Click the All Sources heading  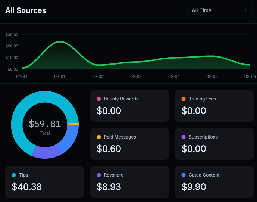pyautogui.click(x=26, y=10)
